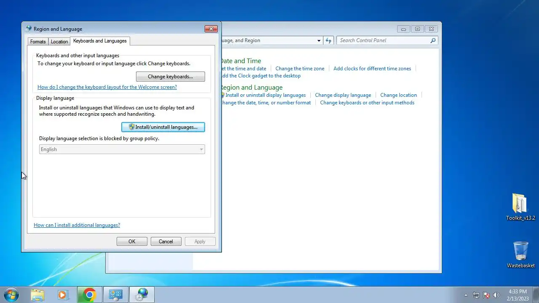
Task: Open Google Chrome from the taskbar
Action: point(89,295)
